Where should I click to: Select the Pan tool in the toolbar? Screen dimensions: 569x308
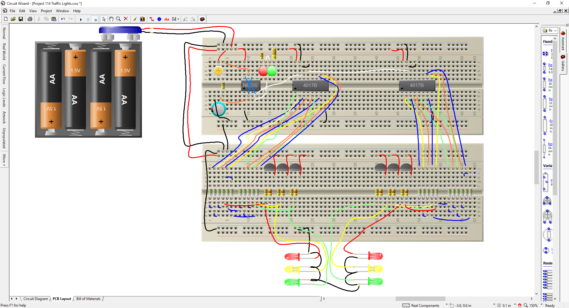pos(111,19)
